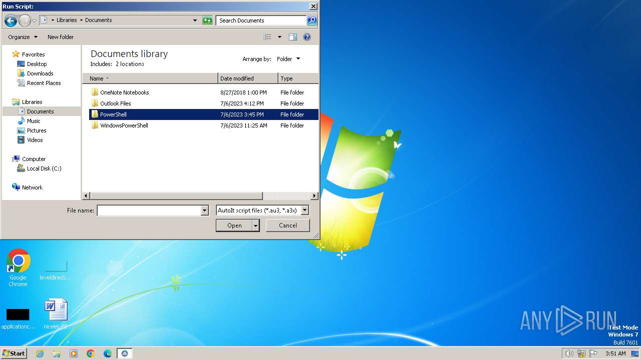The image size is (641, 360).
Task: Click the file list horizontal scrollbar thumb
Action: tap(176, 196)
